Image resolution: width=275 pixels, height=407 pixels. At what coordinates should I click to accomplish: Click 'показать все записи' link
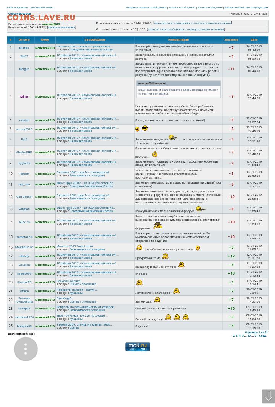point(62,27)
